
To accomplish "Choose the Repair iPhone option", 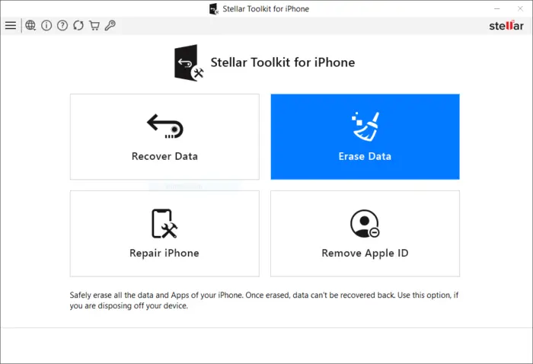I will click(164, 234).
